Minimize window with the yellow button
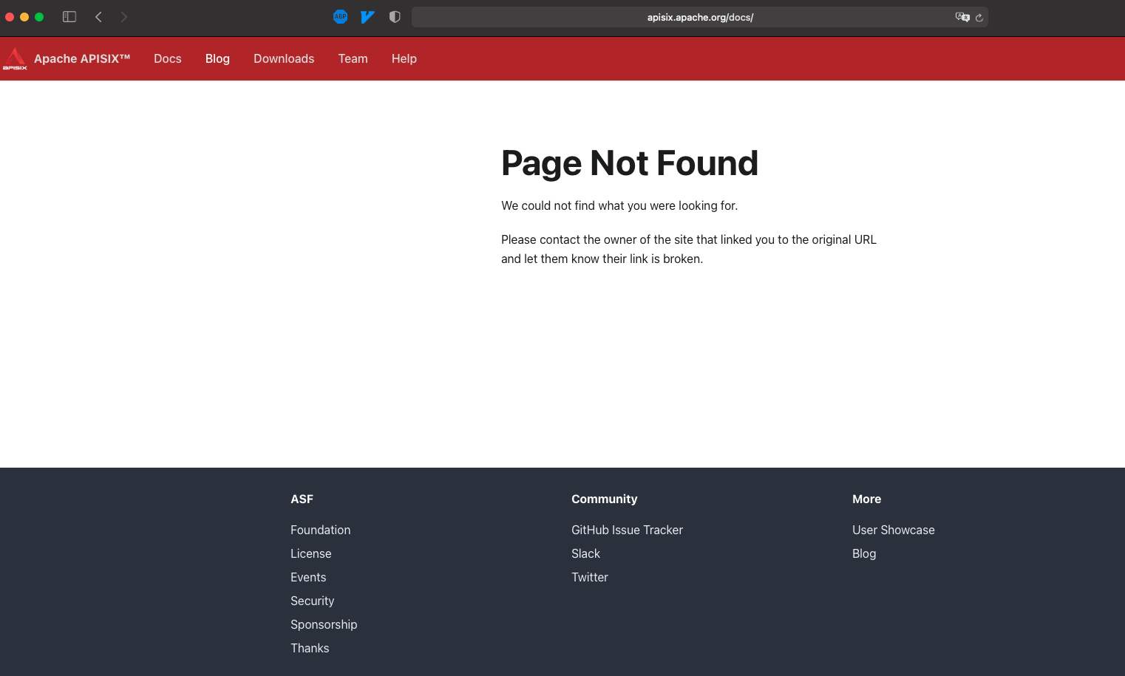The width and height of the screenshot is (1125, 676). 24,17
